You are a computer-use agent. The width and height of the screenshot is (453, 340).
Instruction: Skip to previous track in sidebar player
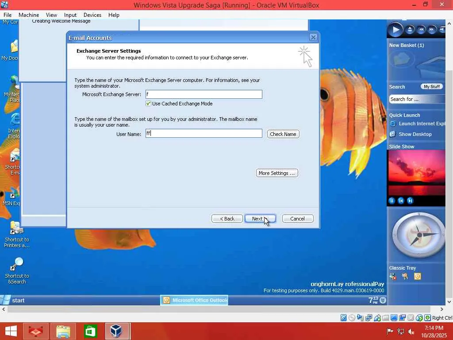point(421,29)
